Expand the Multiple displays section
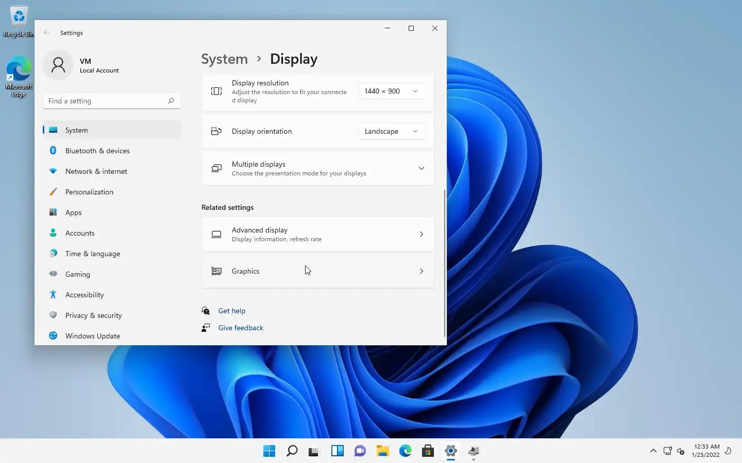This screenshot has height=463, width=742. [421, 168]
